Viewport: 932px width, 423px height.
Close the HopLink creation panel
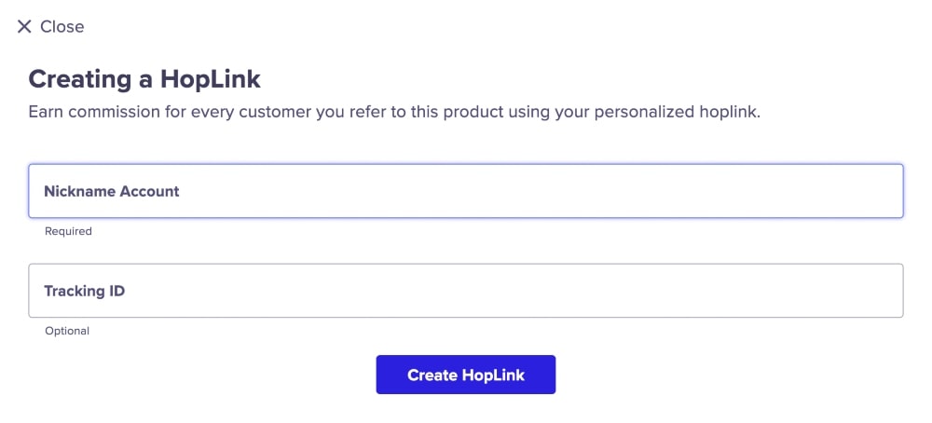point(50,27)
